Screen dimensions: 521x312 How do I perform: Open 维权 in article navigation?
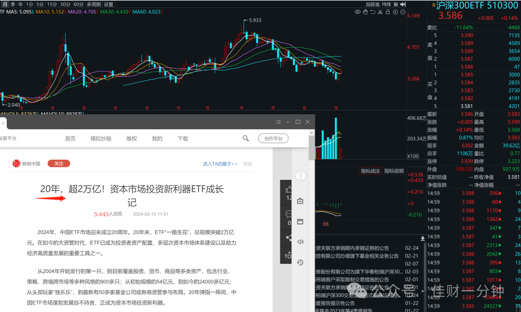point(132,138)
